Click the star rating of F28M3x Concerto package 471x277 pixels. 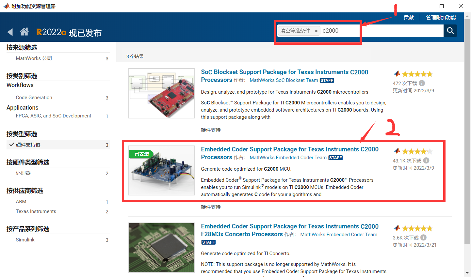click(x=417, y=228)
